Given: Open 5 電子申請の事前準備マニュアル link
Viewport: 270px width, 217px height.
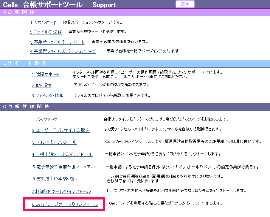Looking at the screenshot, I should [x=64, y=167].
